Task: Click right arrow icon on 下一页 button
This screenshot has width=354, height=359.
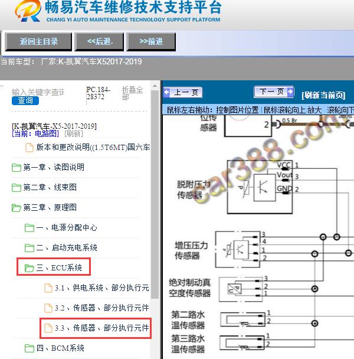Action: tap(290, 92)
